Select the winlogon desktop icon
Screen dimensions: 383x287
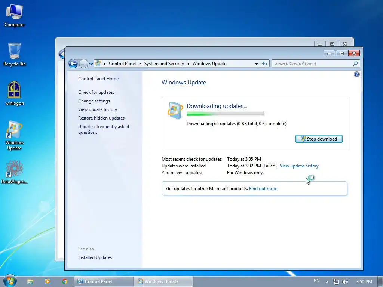[15, 93]
